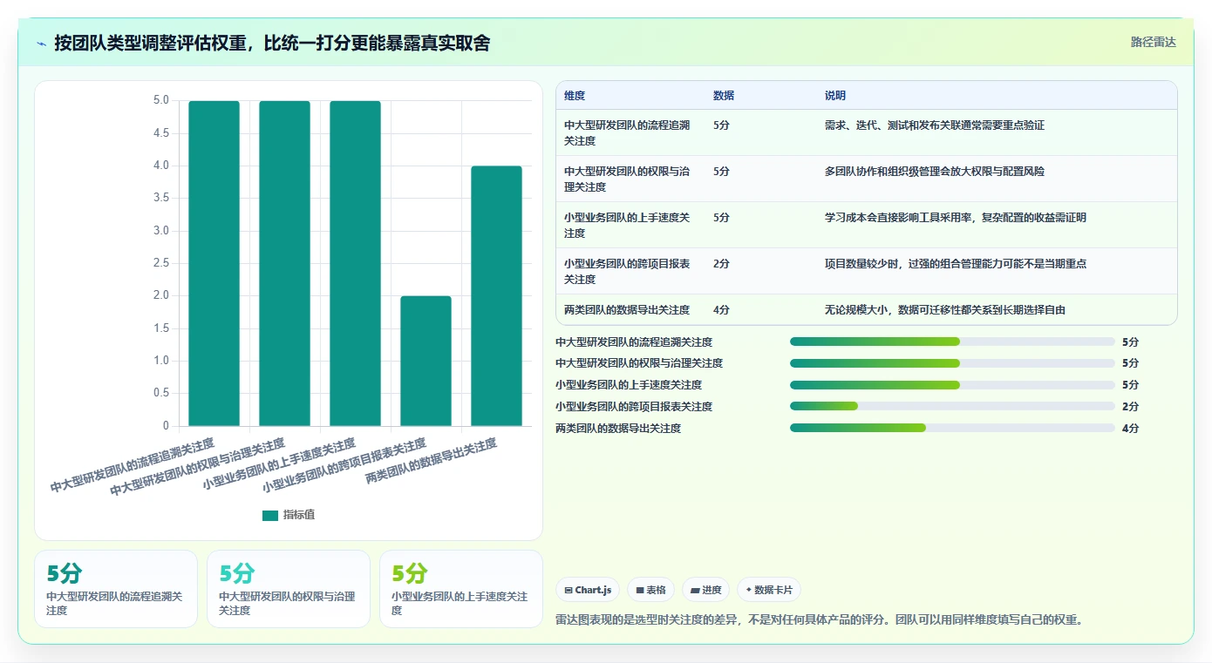Click the 表格 tag button
1212x663 pixels.
click(x=650, y=590)
